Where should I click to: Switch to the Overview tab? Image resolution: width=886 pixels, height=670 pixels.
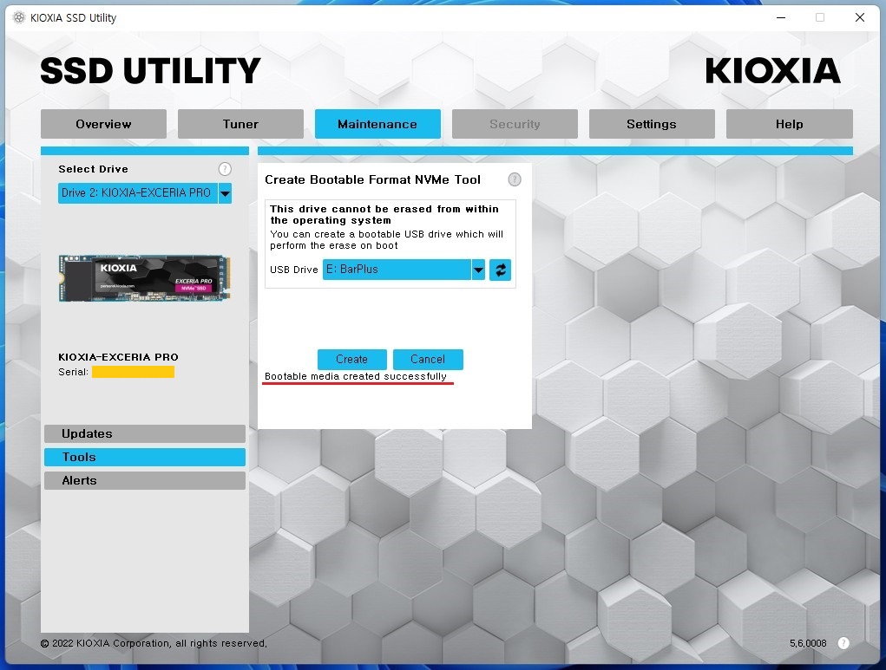point(103,124)
